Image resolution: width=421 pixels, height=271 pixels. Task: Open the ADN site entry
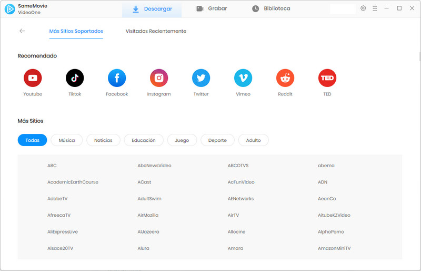tap(323, 182)
